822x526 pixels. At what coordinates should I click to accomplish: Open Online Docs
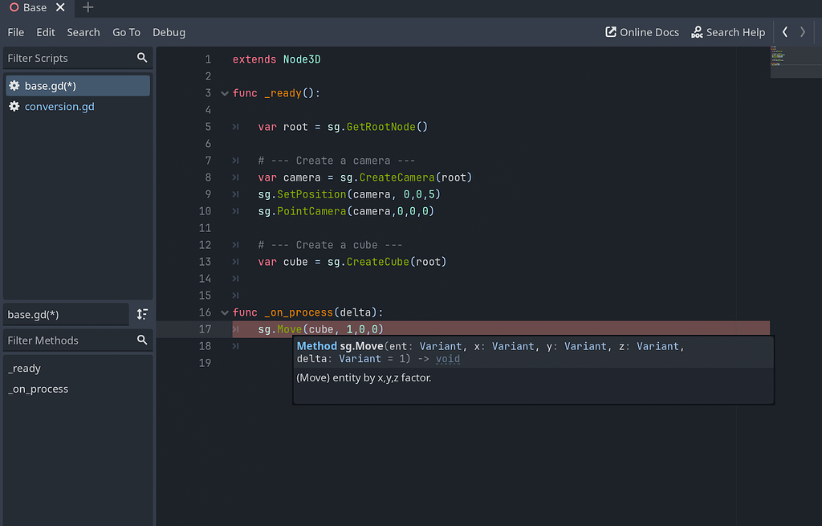(x=642, y=32)
